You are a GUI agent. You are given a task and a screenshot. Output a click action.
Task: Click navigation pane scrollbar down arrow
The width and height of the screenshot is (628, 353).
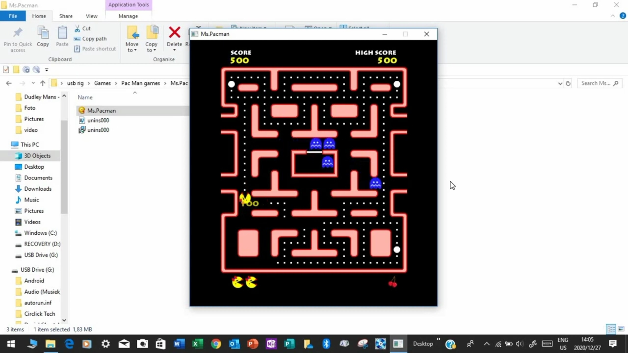(64, 320)
